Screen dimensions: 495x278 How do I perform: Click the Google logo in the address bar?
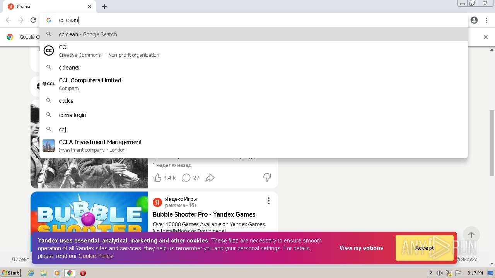(x=49, y=20)
